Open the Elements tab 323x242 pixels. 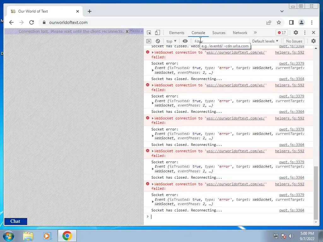point(177,33)
